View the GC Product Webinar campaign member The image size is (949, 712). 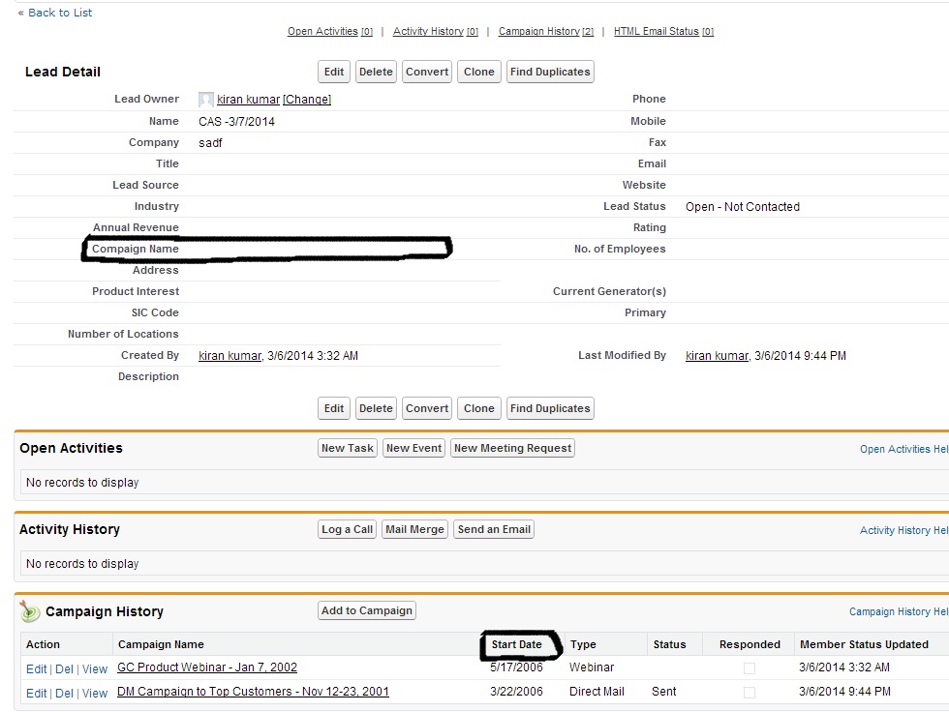(x=95, y=669)
